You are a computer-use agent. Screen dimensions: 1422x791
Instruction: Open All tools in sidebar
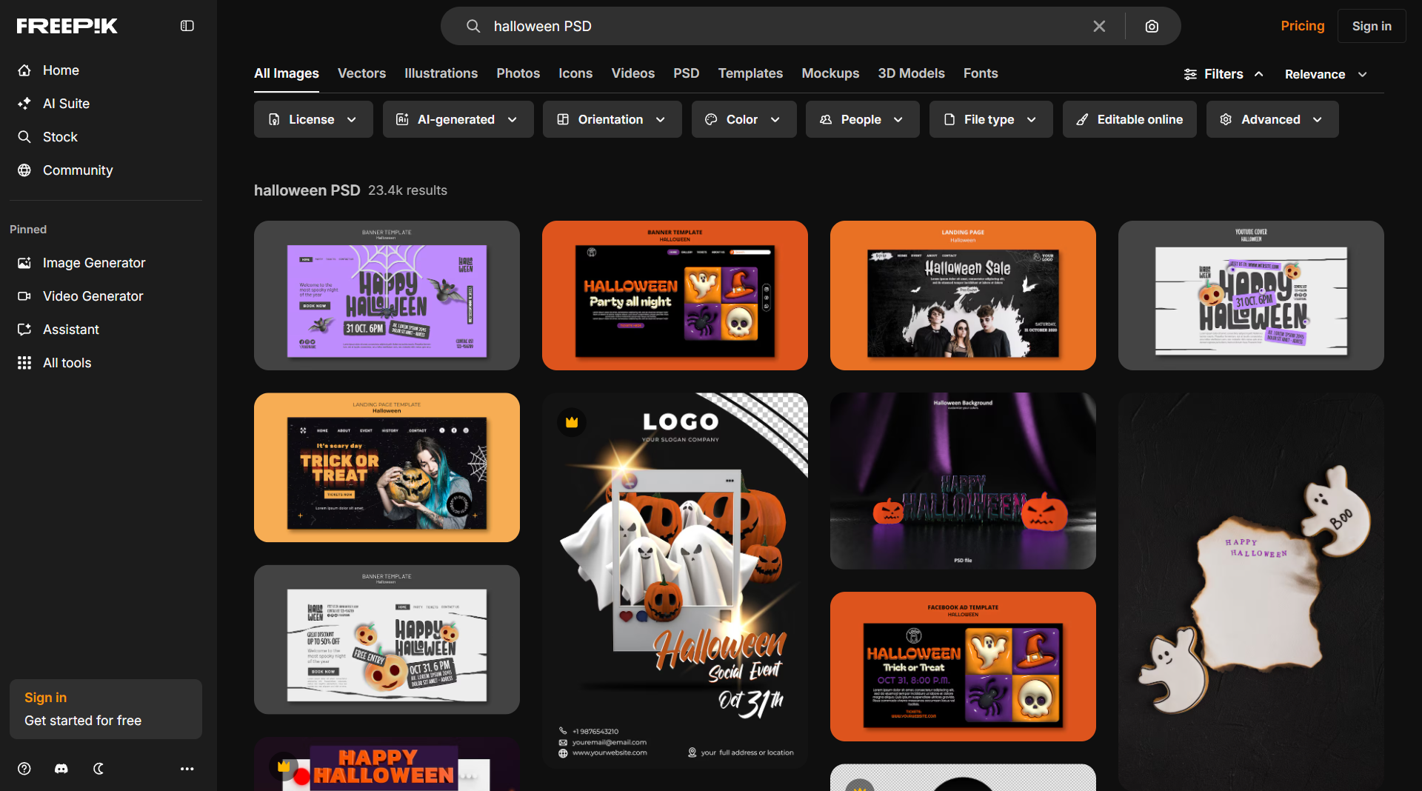click(x=67, y=363)
